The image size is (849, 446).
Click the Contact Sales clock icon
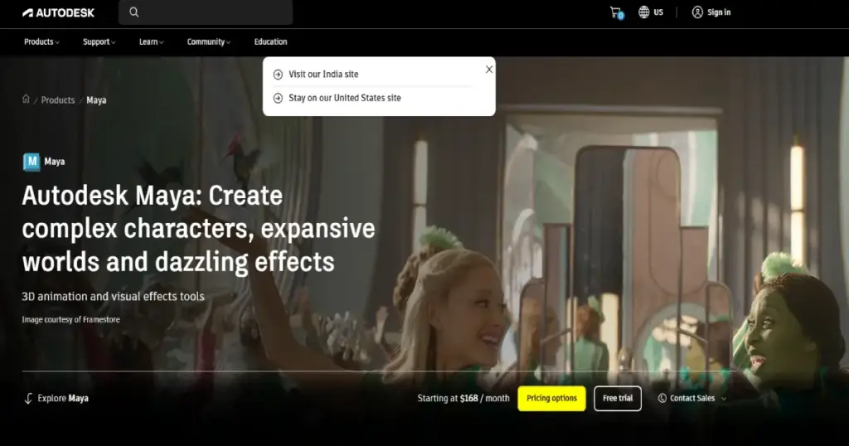point(662,398)
